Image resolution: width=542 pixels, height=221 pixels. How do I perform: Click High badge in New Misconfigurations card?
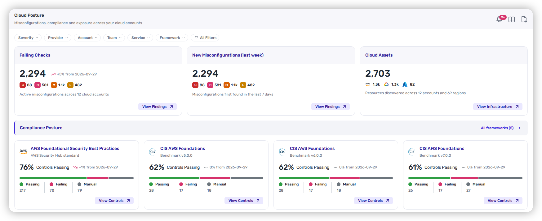(x=210, y=85)
